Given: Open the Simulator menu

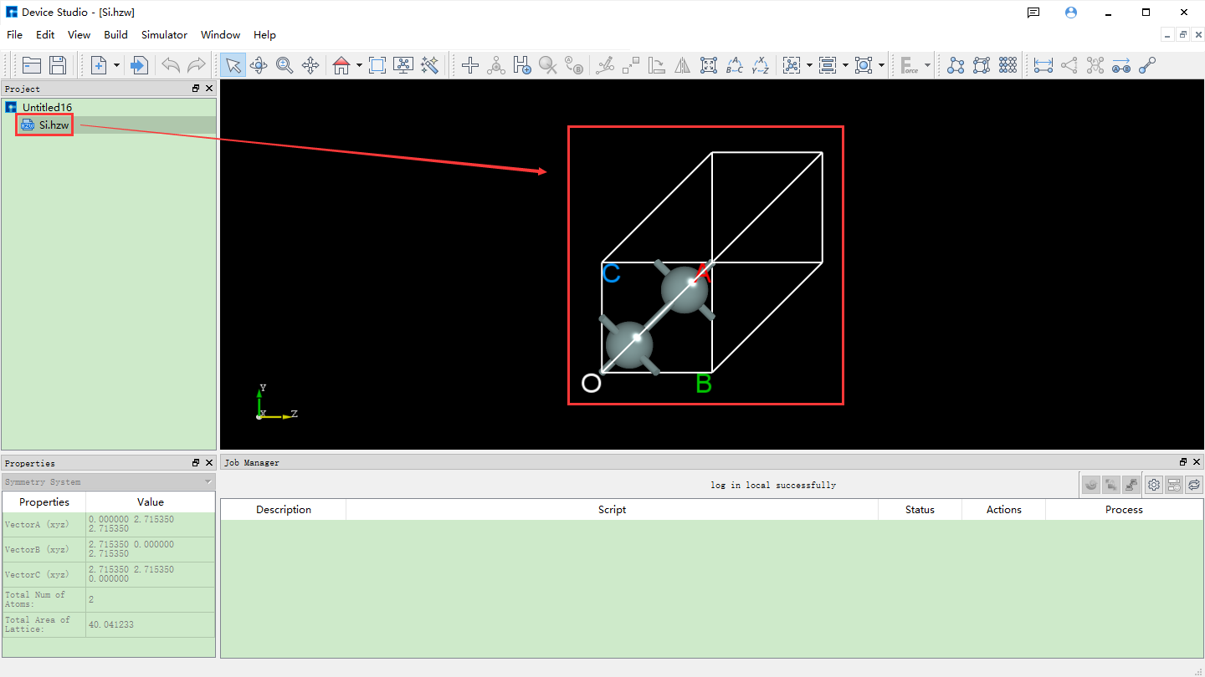Looking at the screenshot, I should [164, 35].
